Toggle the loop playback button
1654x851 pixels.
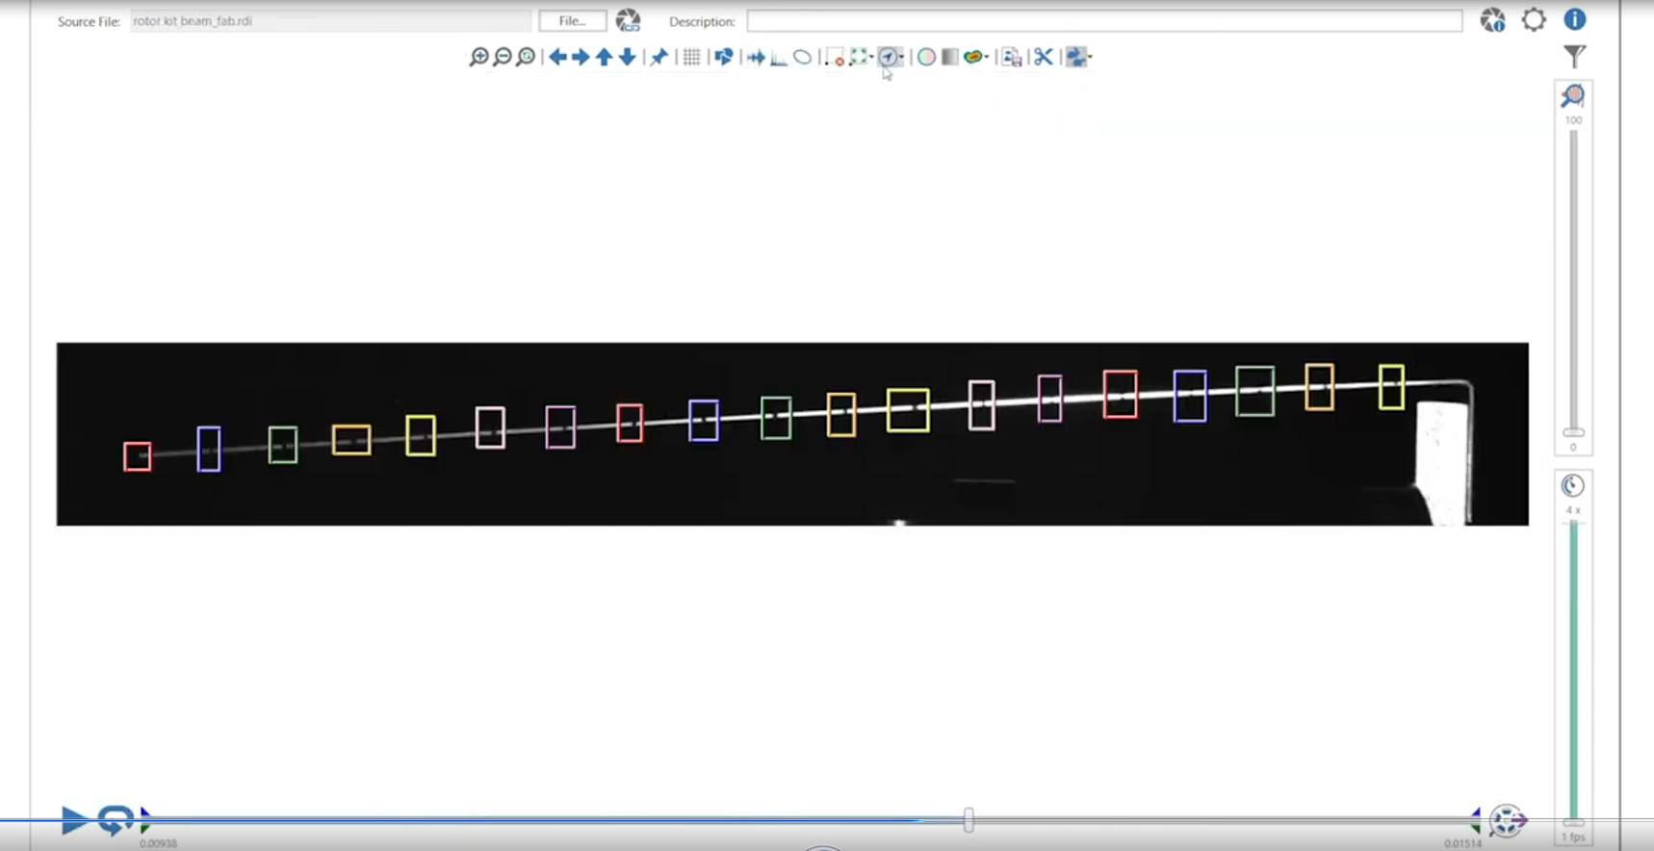tap(115, 820)
